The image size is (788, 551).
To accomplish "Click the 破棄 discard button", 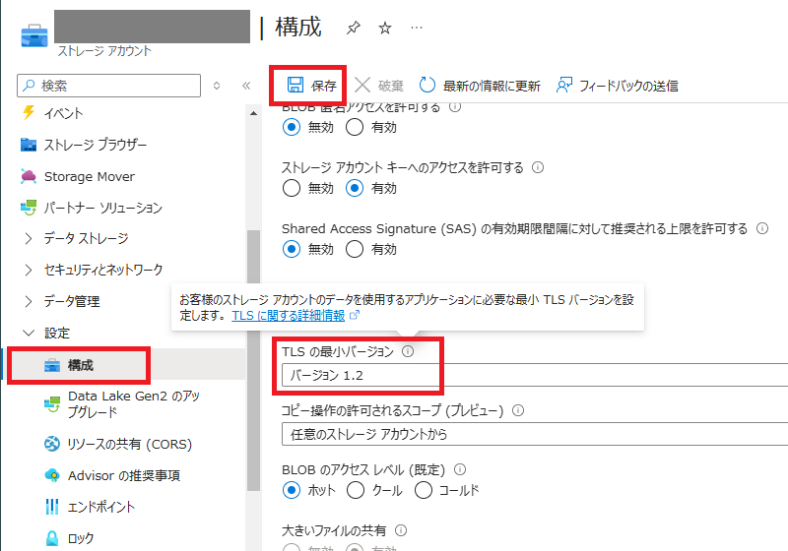I will click(379, 86).
